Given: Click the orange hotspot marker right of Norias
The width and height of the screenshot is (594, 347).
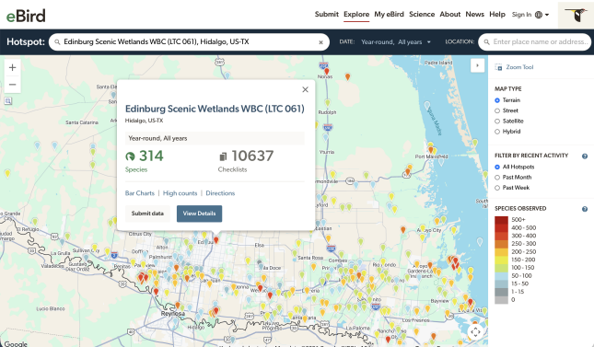Looking at the screenshot, I should pyautogui.click(x=348, y=77).
